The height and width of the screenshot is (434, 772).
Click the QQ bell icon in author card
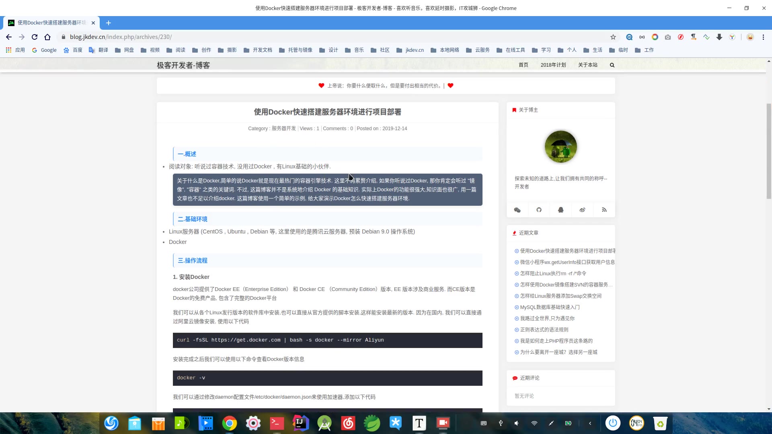(x=561, y=210)
